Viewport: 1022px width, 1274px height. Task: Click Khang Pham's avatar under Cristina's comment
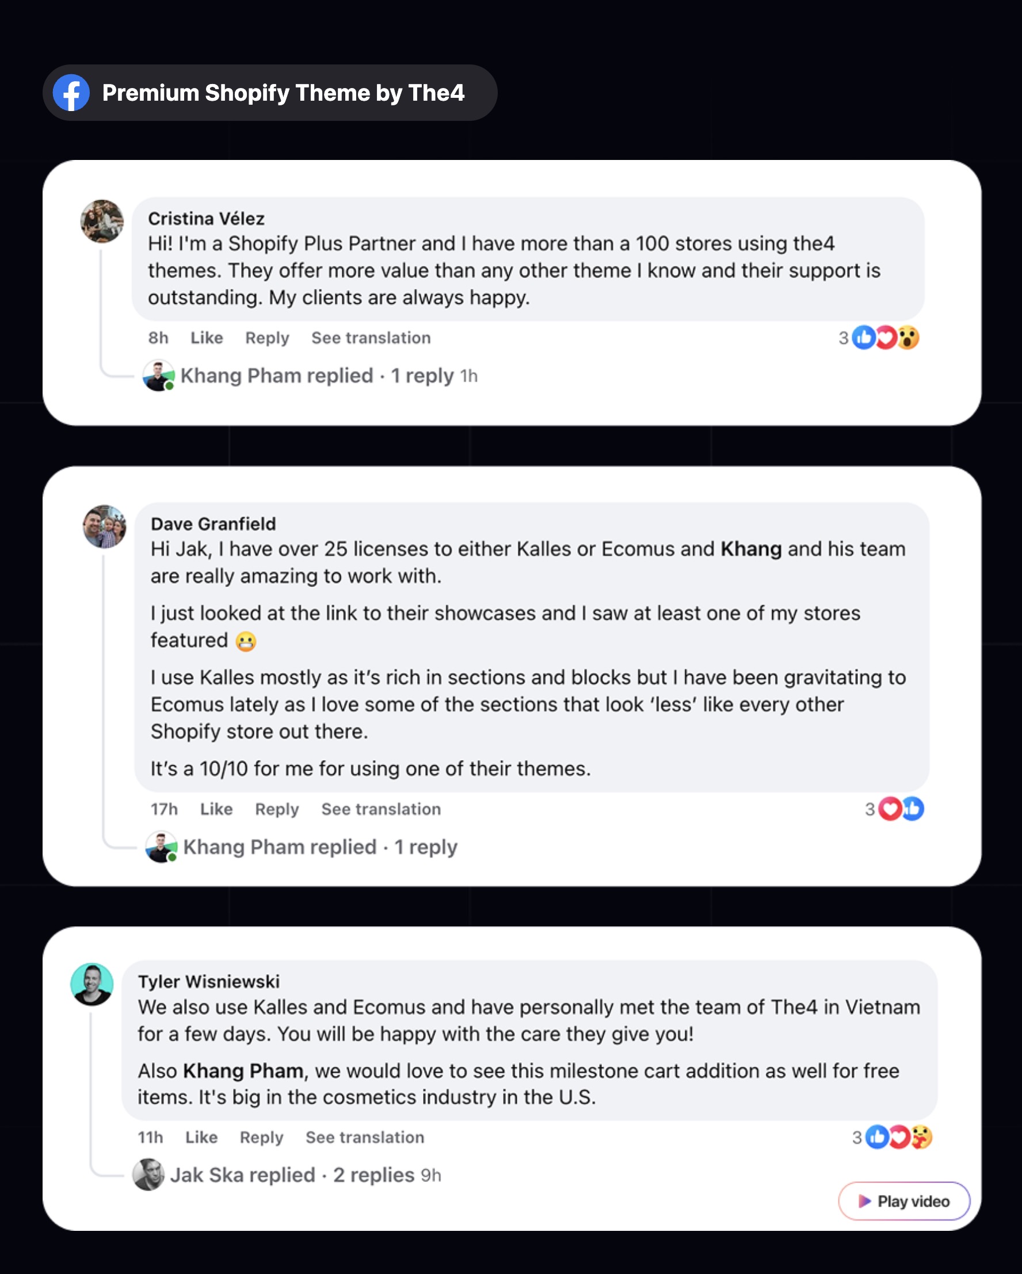click(x=158, y=376)
